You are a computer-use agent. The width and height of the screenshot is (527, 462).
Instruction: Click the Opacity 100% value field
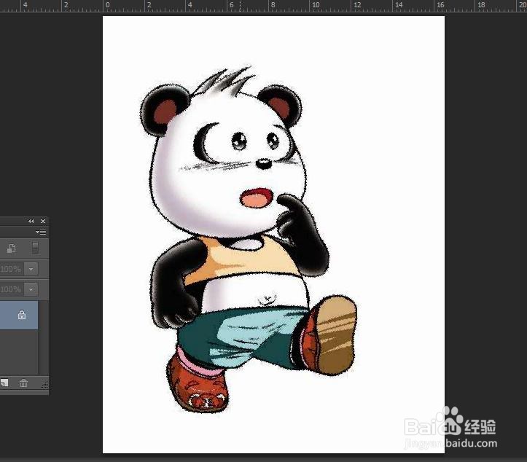12,269
